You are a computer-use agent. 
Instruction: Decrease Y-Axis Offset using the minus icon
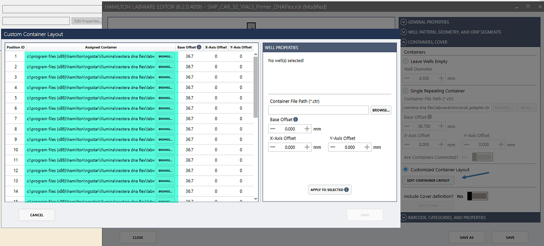coord(333,147)
